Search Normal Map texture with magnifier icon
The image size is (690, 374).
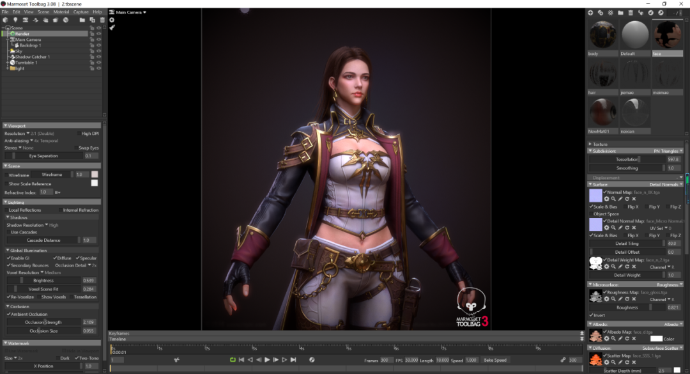point(613,199)
